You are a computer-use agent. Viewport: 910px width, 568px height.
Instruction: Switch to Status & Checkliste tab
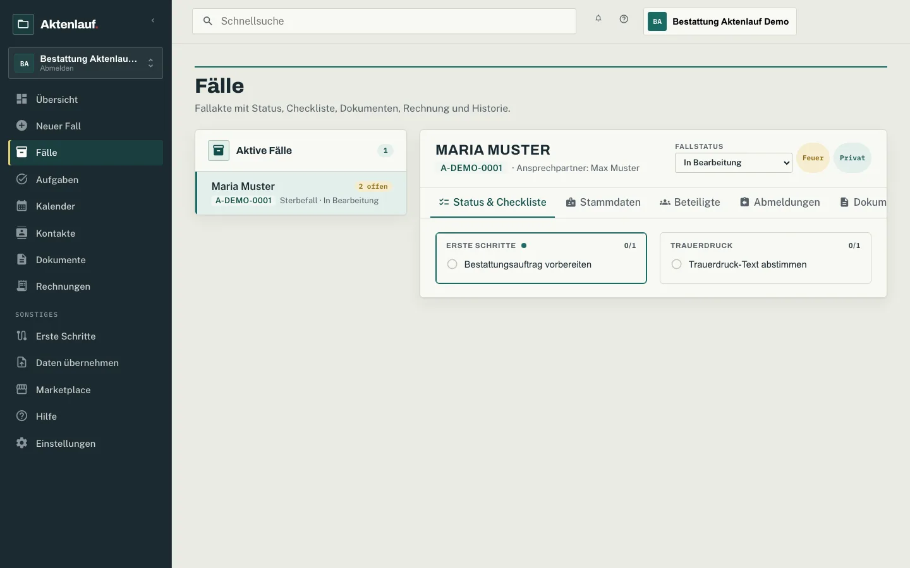point(492,202)
